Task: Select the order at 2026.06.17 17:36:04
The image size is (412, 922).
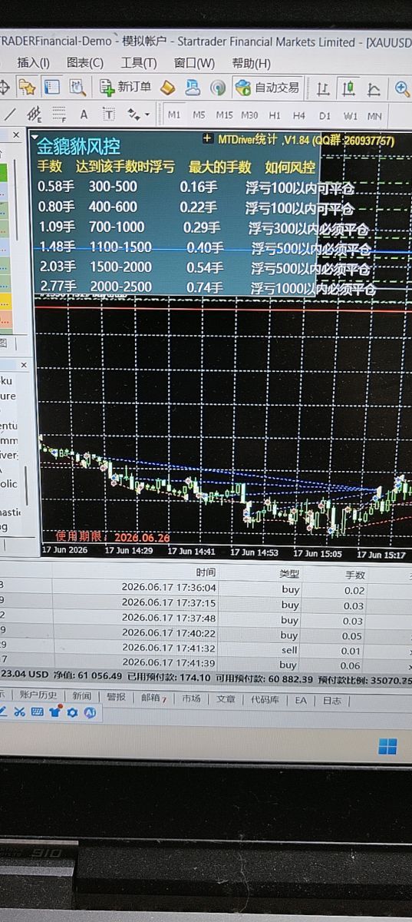Action: 206,589
